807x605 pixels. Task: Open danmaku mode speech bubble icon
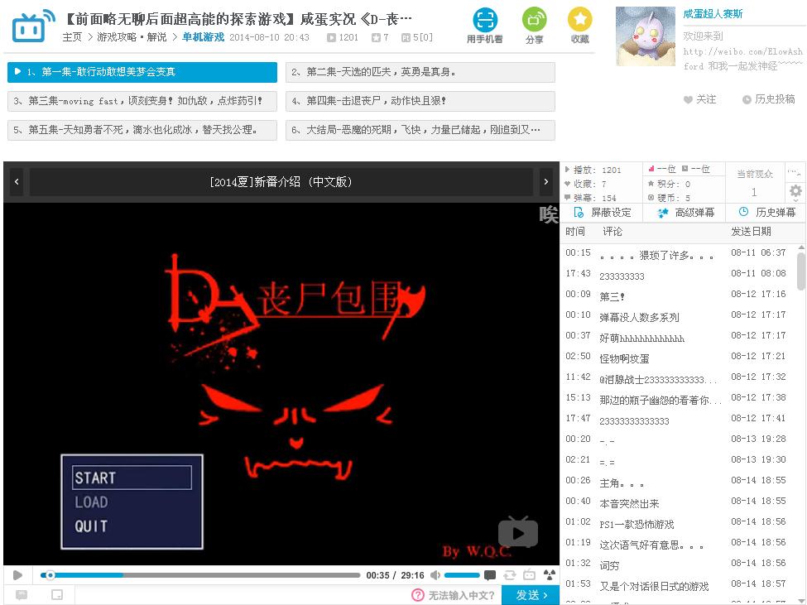[x=22, y=595]
